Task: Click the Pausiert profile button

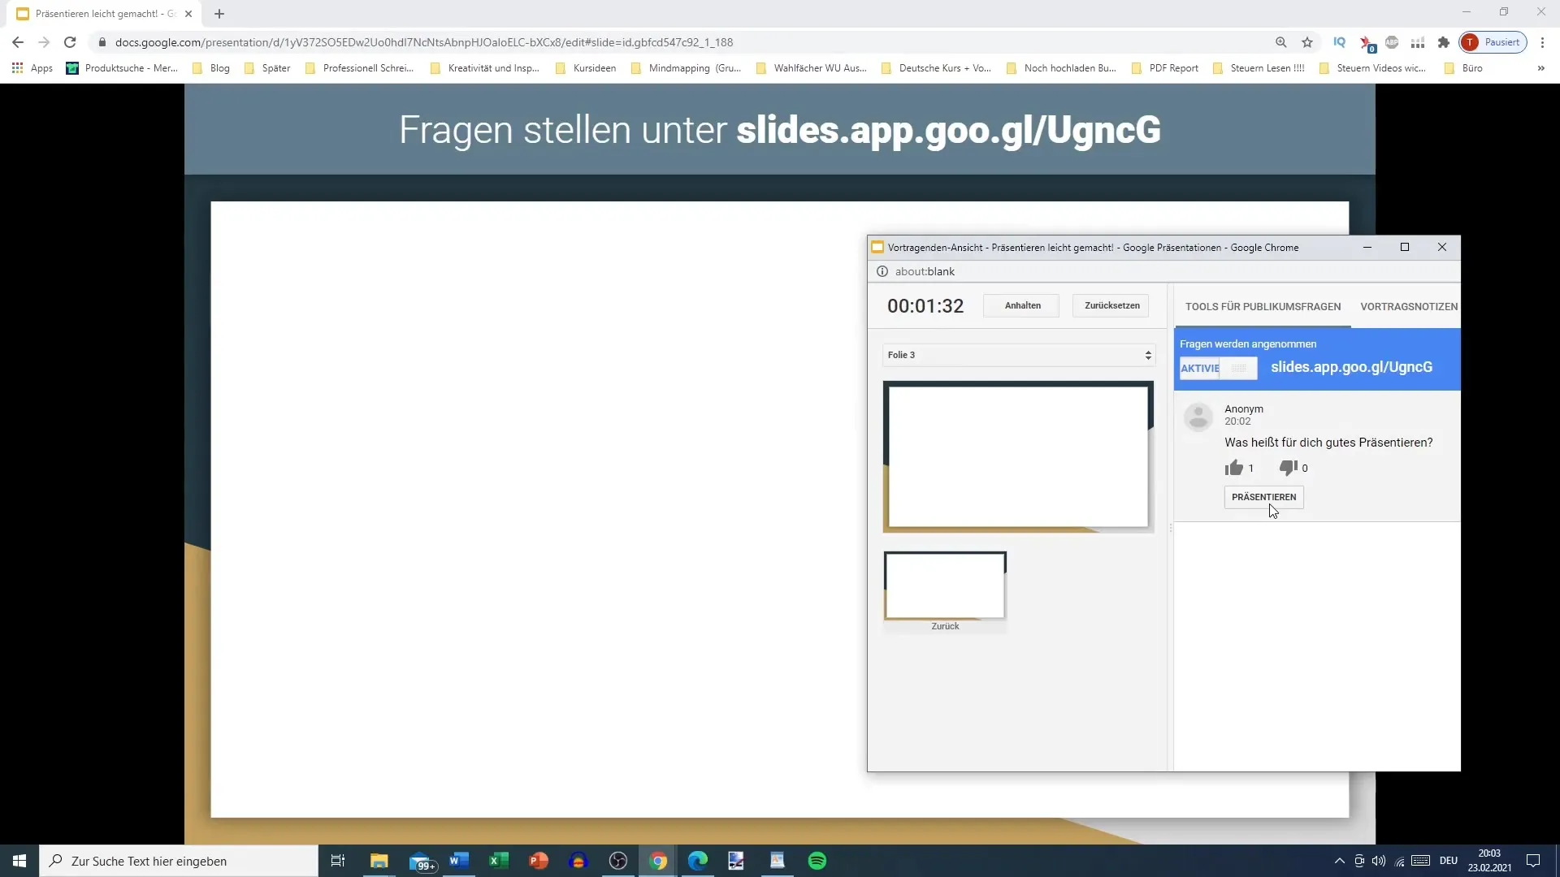Action: click(x=1493, y=42)
